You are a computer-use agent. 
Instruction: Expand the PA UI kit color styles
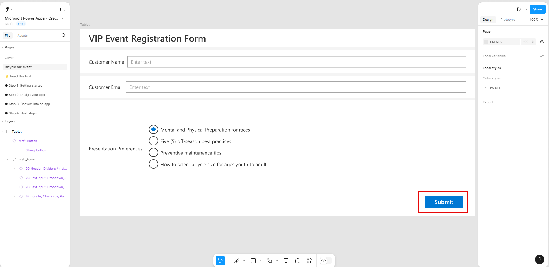click(485, 88)
